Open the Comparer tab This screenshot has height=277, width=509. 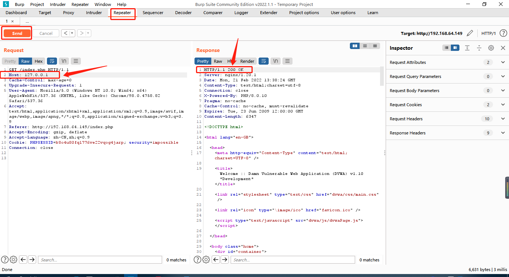213,13
